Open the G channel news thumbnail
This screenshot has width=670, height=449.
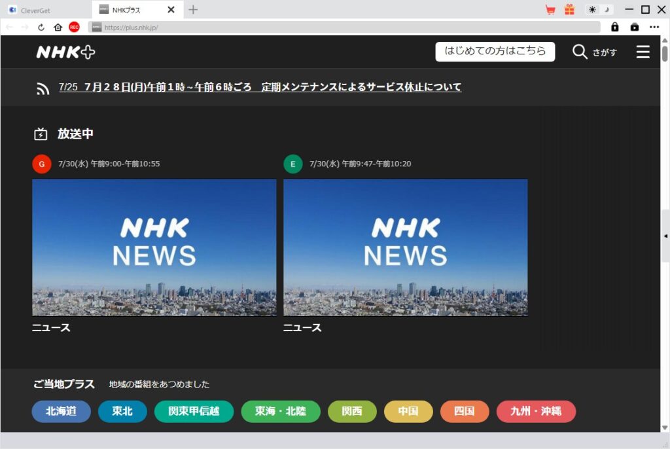click(x=154, y=247)
